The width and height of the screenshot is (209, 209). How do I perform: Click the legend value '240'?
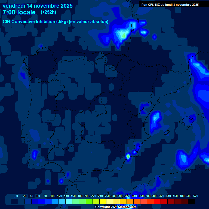tap(100, 196)
